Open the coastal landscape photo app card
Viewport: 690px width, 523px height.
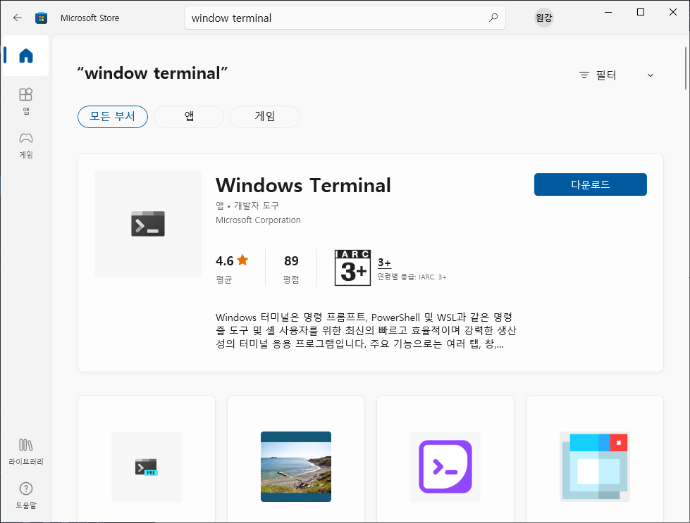pos(296,459)
